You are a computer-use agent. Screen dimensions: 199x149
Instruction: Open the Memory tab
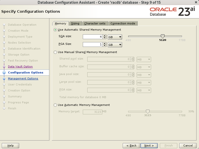click(x=60, y=24)
